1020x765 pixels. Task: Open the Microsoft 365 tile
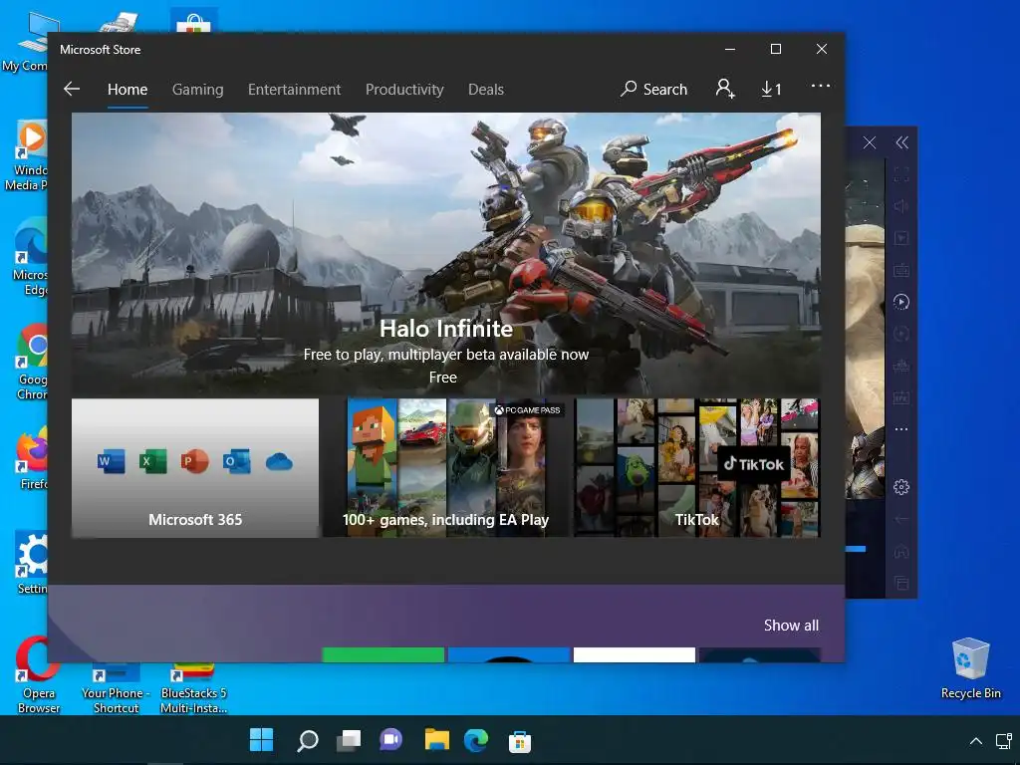195,468
